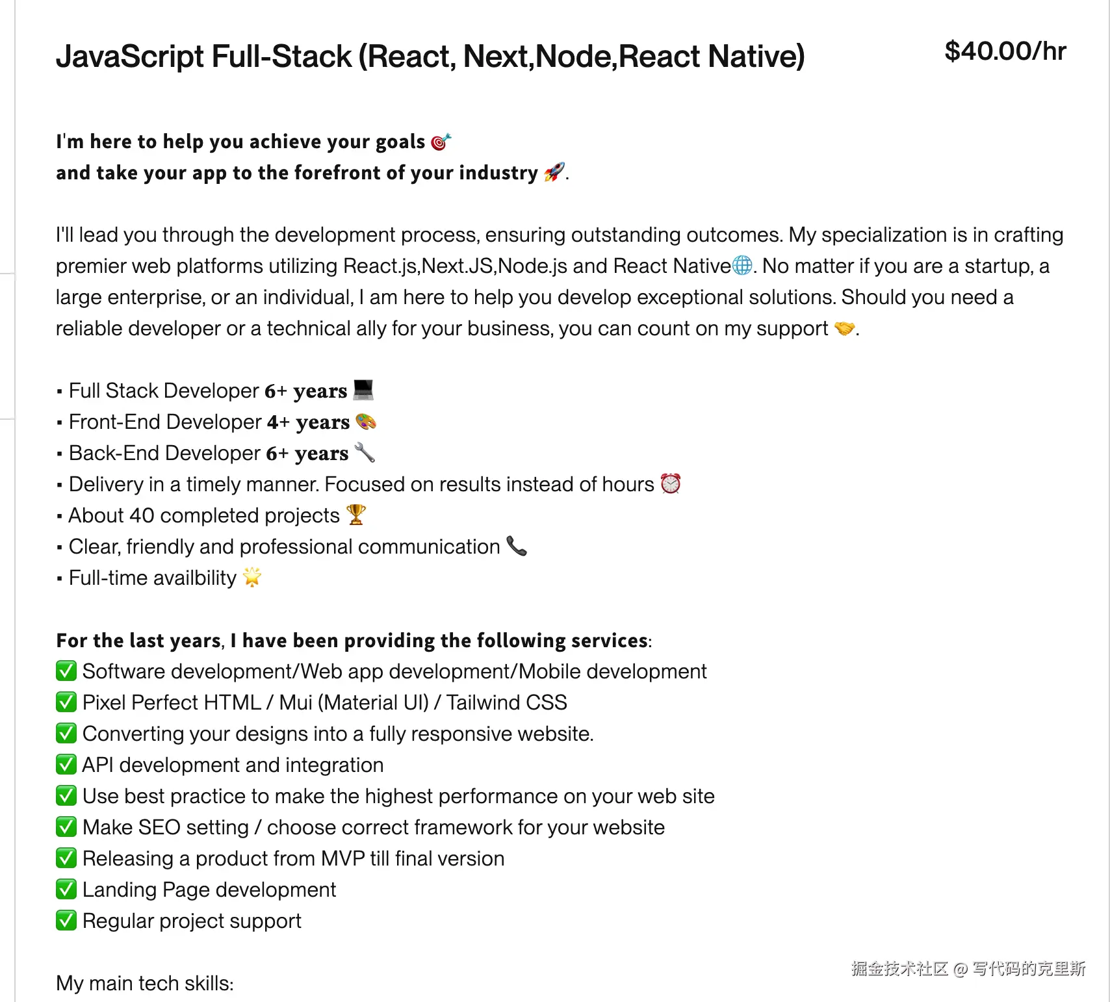
Task: Click the $40.00/hr hourly rate
Action: coord(1005,51)
